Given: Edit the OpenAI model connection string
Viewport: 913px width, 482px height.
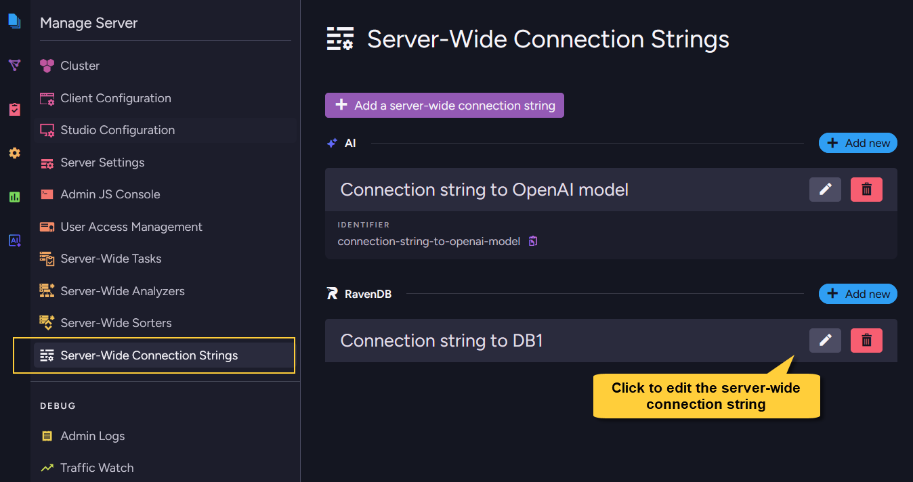Looking at the screenshot, I should tap(825, 190).
